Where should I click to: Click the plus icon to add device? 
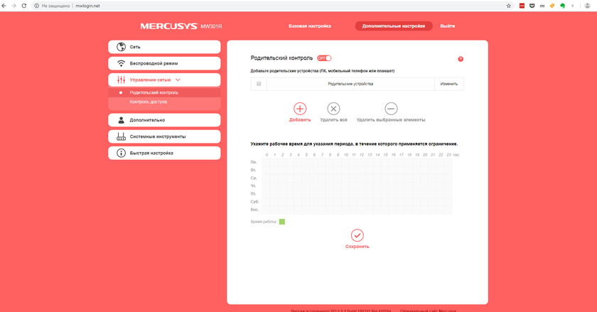[x=300, y=109]
